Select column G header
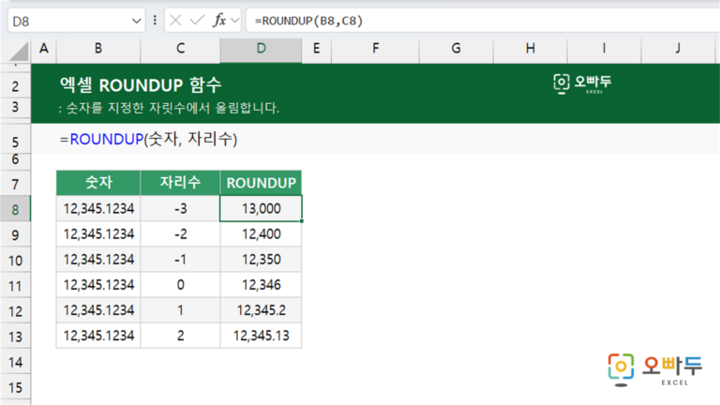 tap(456, 49)
